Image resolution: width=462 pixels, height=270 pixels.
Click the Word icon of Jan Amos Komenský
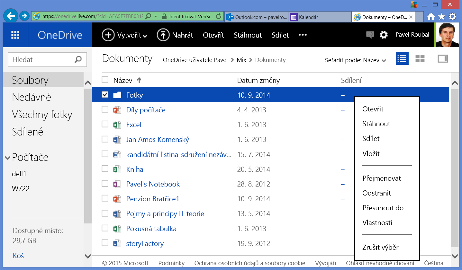click(117, 139)
